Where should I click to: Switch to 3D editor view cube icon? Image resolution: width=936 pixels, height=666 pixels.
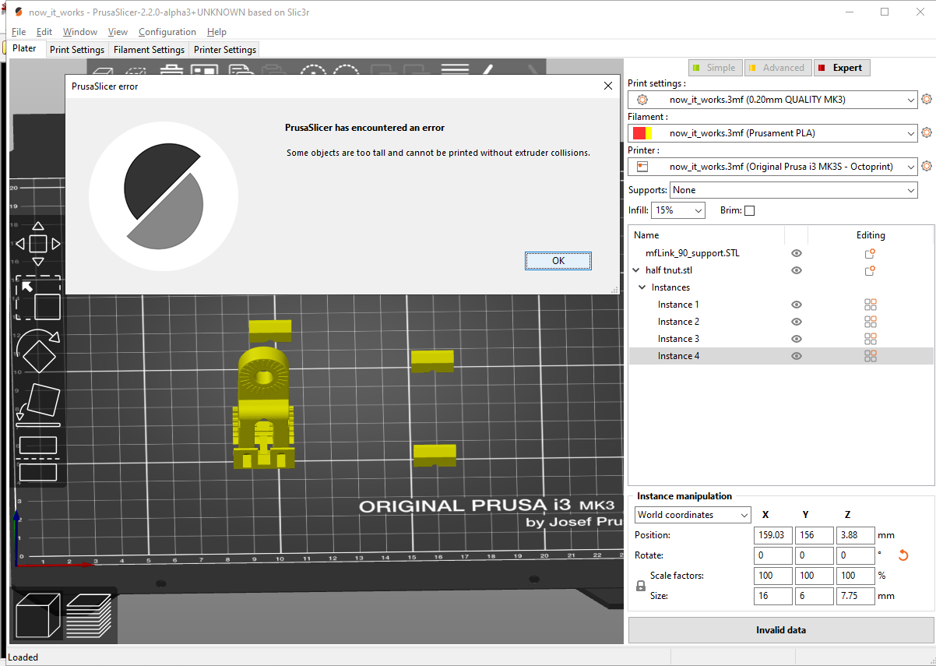point(37,616)
